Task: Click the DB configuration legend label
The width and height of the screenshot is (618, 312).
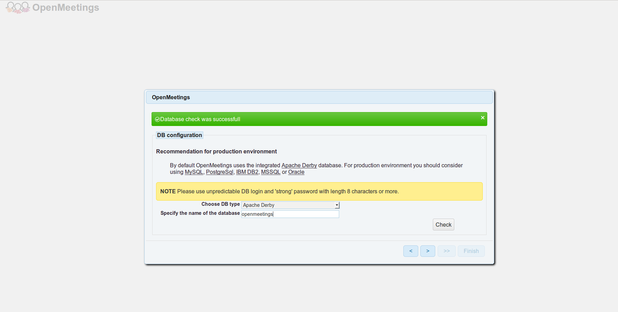Action: (x=179, y=135)
